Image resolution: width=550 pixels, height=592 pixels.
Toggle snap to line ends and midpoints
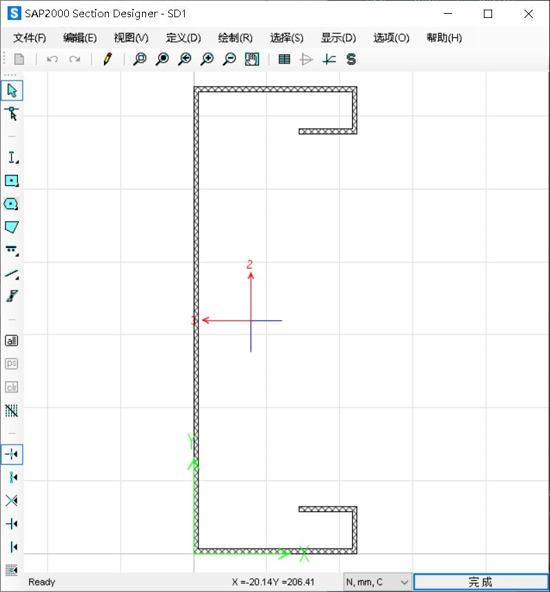coord(12,477)
